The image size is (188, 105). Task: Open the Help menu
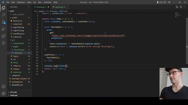click(x=55, y=2)
